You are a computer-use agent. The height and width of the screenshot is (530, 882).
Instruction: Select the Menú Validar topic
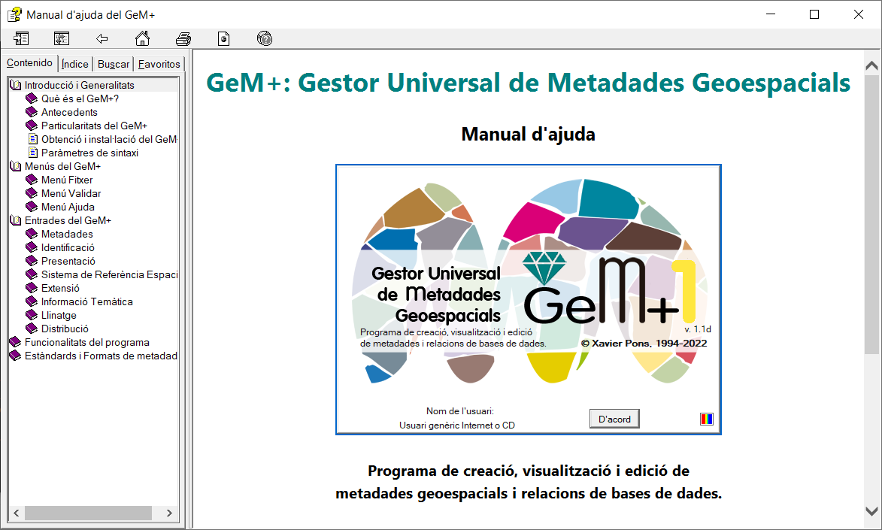tap(71, 193)
